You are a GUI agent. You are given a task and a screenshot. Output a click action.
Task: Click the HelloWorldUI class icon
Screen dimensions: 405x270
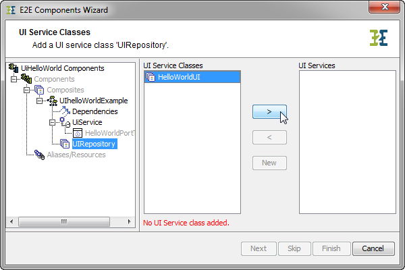point(151,78)
